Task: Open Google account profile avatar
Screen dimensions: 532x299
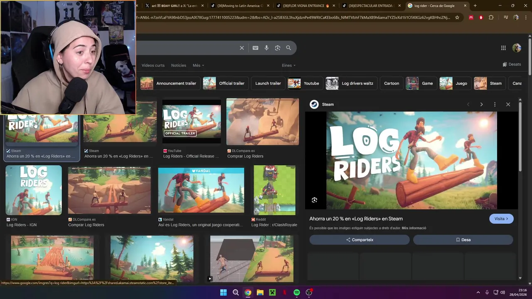Action: pyautogui.click(x=517, y=48)
